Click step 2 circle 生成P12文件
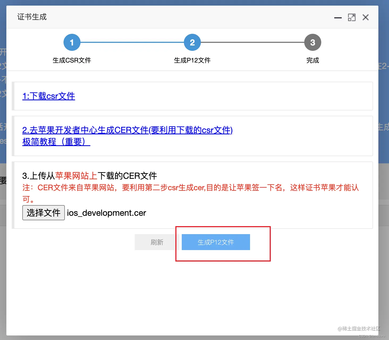389x340 pixels. click(192, 42)
